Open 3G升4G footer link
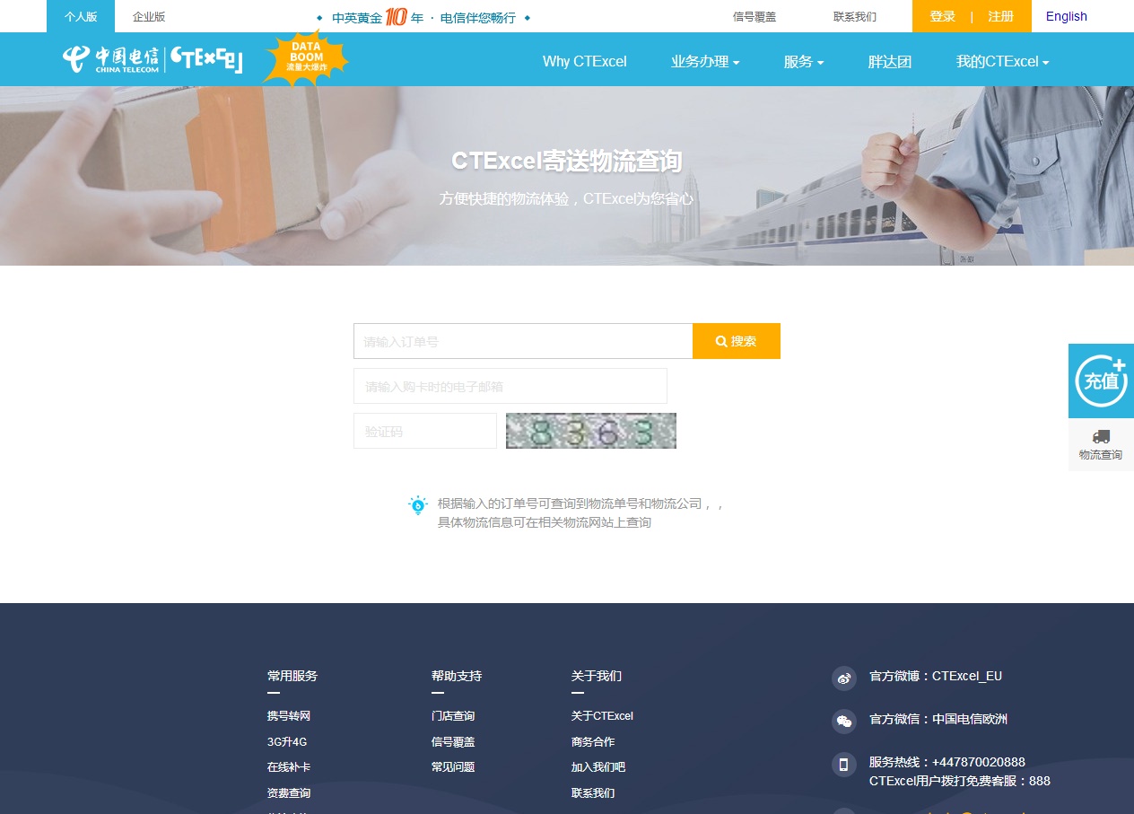This screenshot has height=814, width=1134. pos(287,742)
